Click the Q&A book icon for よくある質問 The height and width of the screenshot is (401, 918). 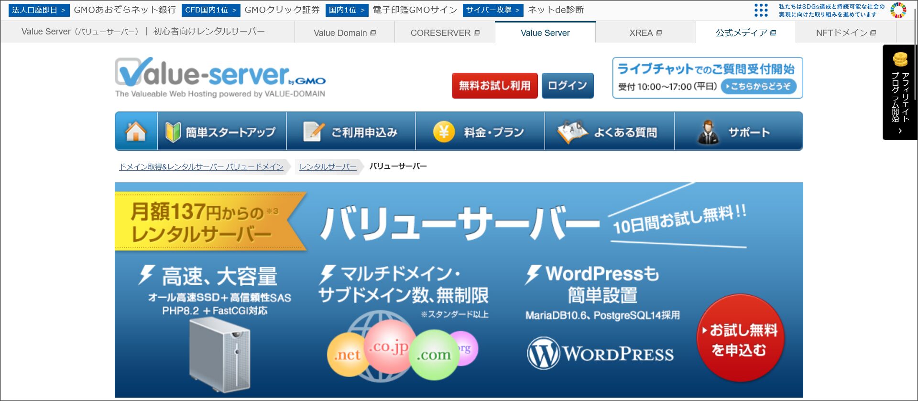[572, 132]
